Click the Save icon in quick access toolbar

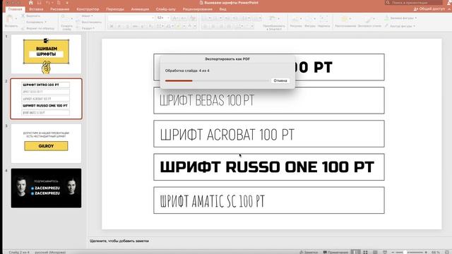click(40, 3)
